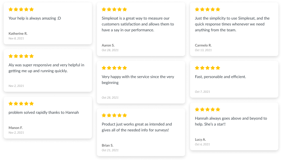Click the Oct 7, 2021 review date
The image size is (282, 161).
click(x=202, y=92)
